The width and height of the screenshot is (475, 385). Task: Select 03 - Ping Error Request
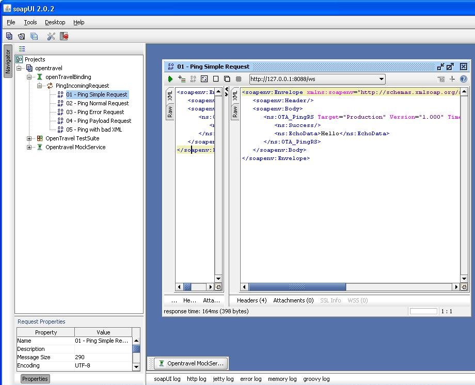click(x=95, y=112)
